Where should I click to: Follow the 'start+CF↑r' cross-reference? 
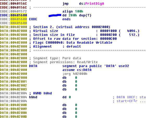[127, 101]
